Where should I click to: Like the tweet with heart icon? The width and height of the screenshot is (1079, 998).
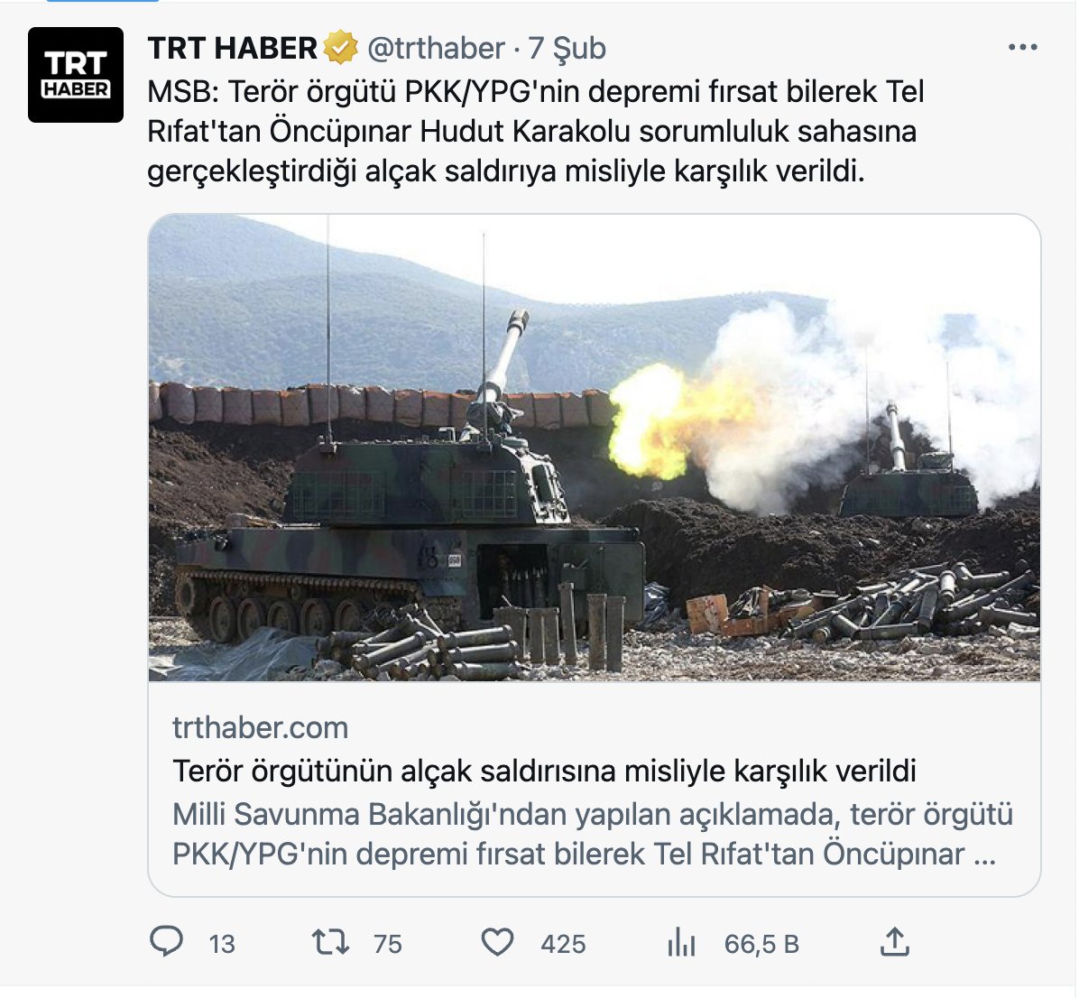497,942
